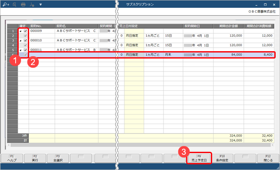The image size is (280, 170).
Task: Click the magnifier-plus search icon in title bar
Action: 6,4
